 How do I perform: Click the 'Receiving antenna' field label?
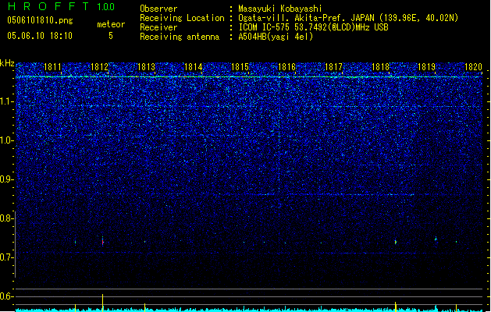(180, 37)
